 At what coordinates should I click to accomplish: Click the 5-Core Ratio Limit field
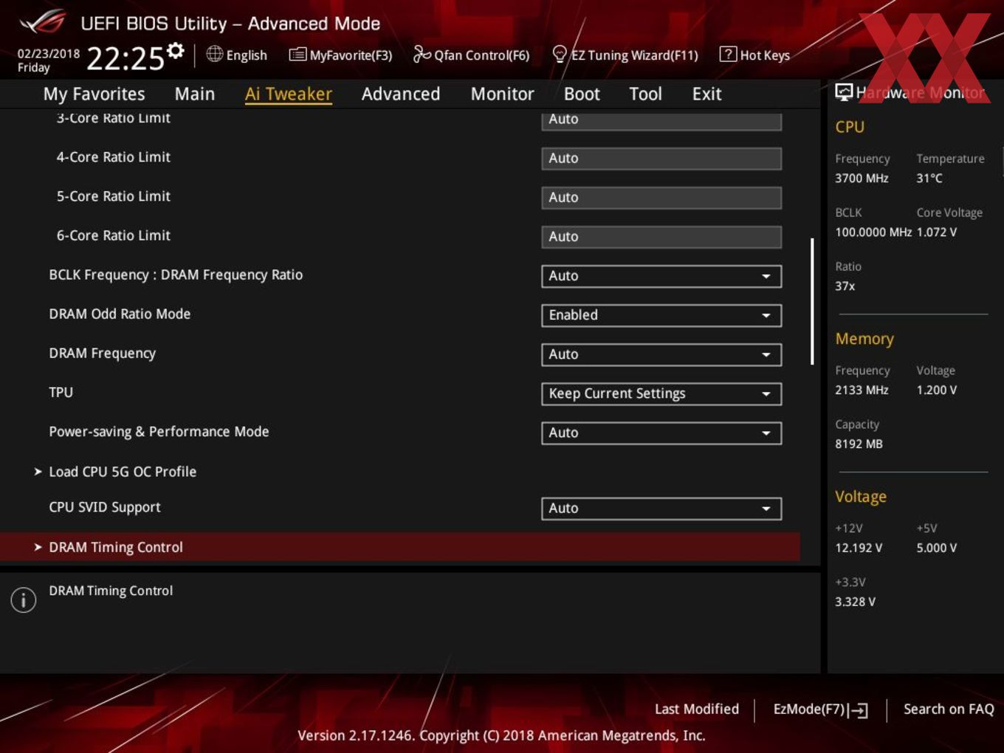click(x=661, y=197)
